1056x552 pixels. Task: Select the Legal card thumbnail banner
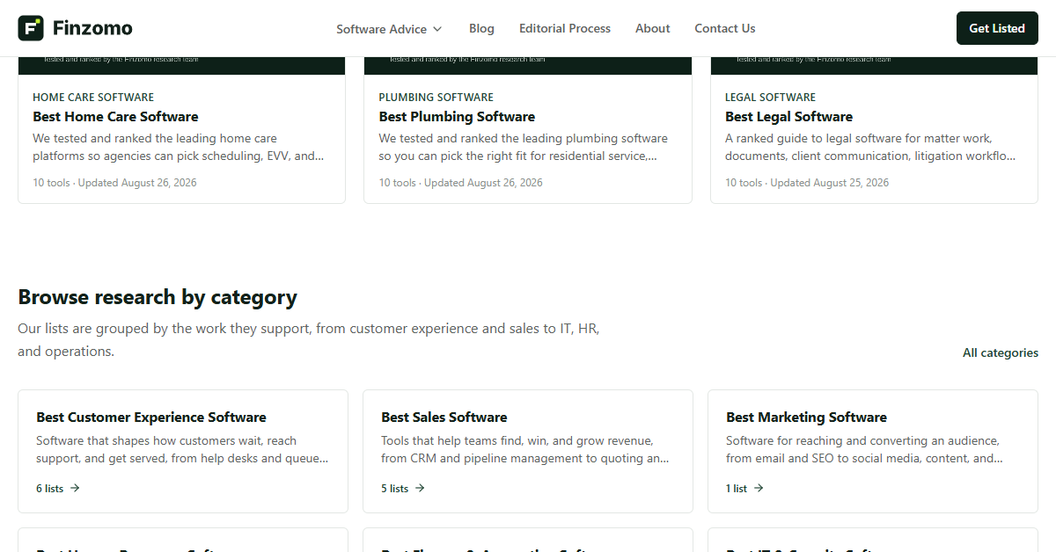click(874, 66)
